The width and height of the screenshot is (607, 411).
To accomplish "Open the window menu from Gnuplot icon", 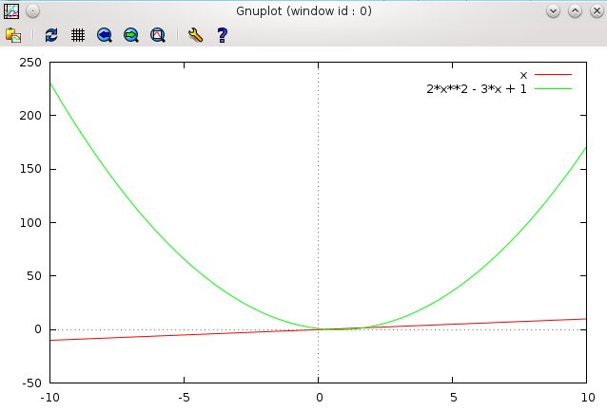I will pos(12,10).
